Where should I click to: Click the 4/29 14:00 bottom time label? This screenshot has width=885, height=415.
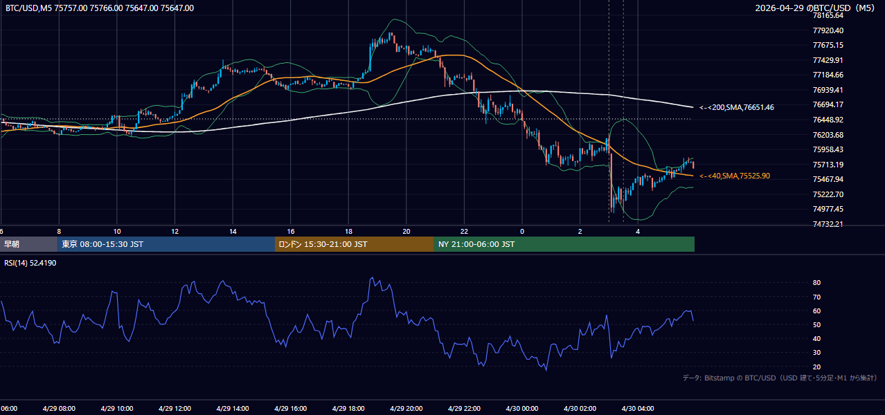coord(233,409)
